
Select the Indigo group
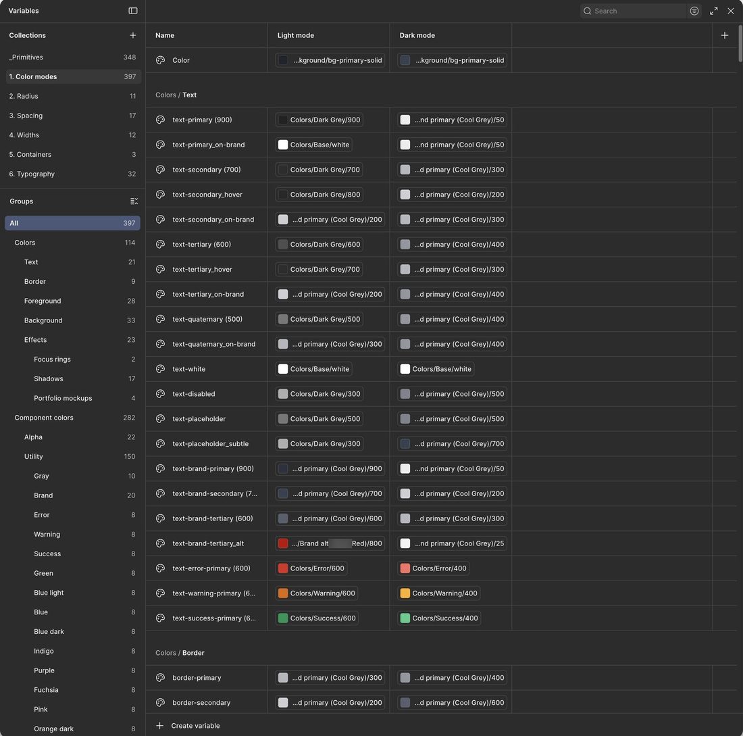(x=72, y=651)
